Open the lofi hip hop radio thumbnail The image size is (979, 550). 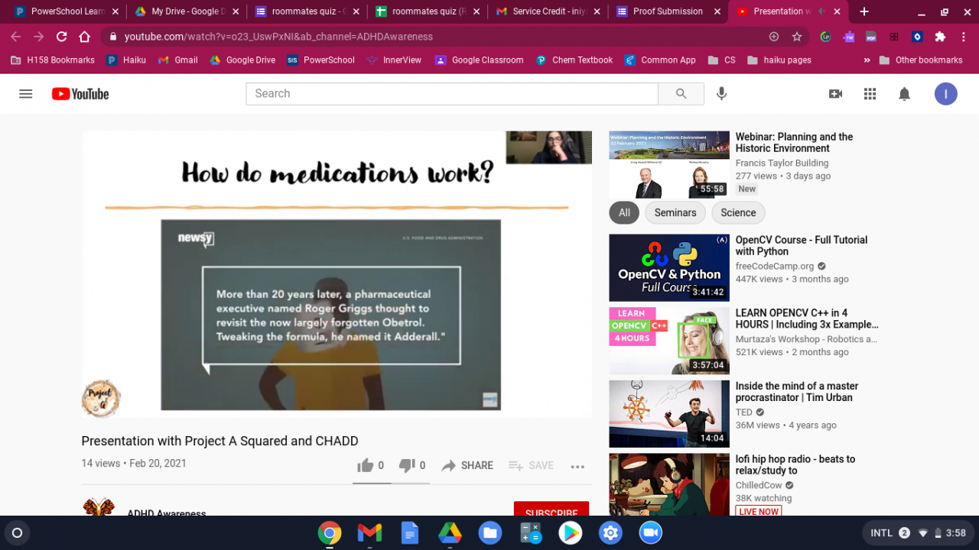[669, 484]
